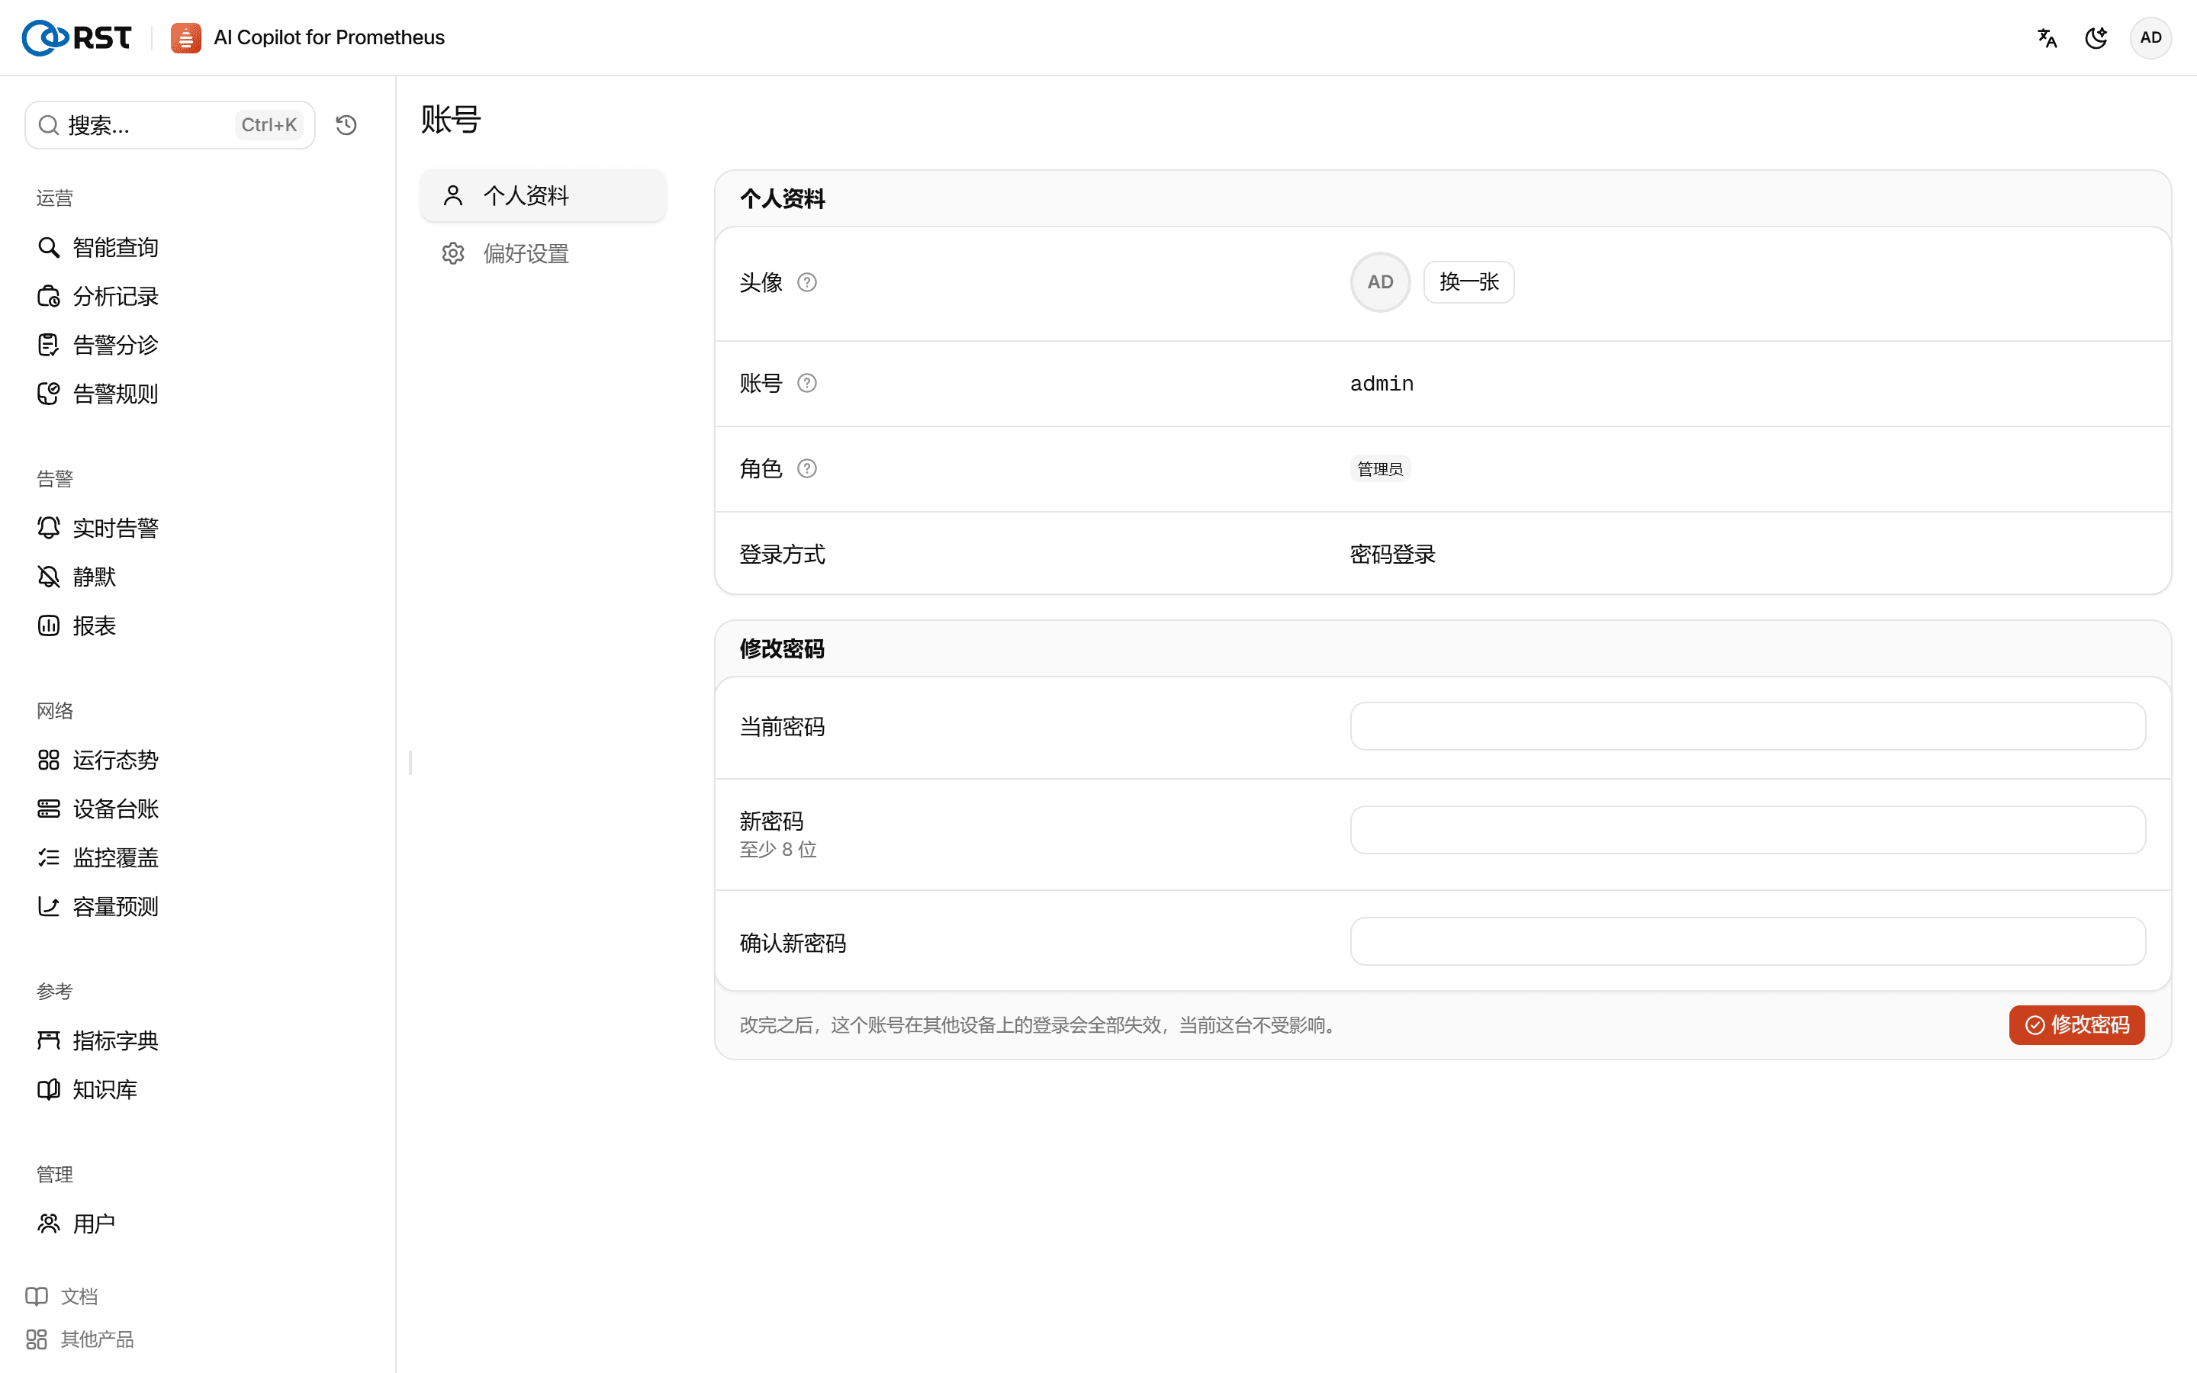The width and height of the screenshot is (2197, 1373).
Task: Focus the 搜索 search box
Action: click(x=170, y=125)
